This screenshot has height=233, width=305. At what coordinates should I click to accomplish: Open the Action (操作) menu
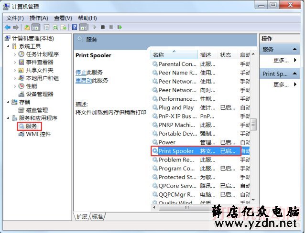[39, 18]
